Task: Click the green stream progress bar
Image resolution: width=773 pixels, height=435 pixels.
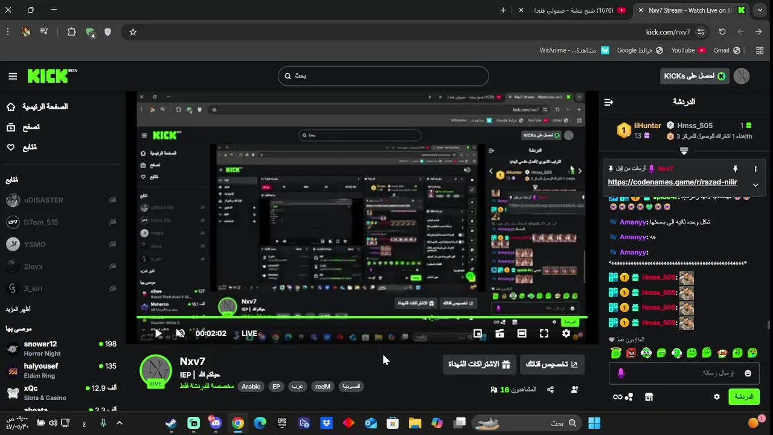Action: (362, 317)
